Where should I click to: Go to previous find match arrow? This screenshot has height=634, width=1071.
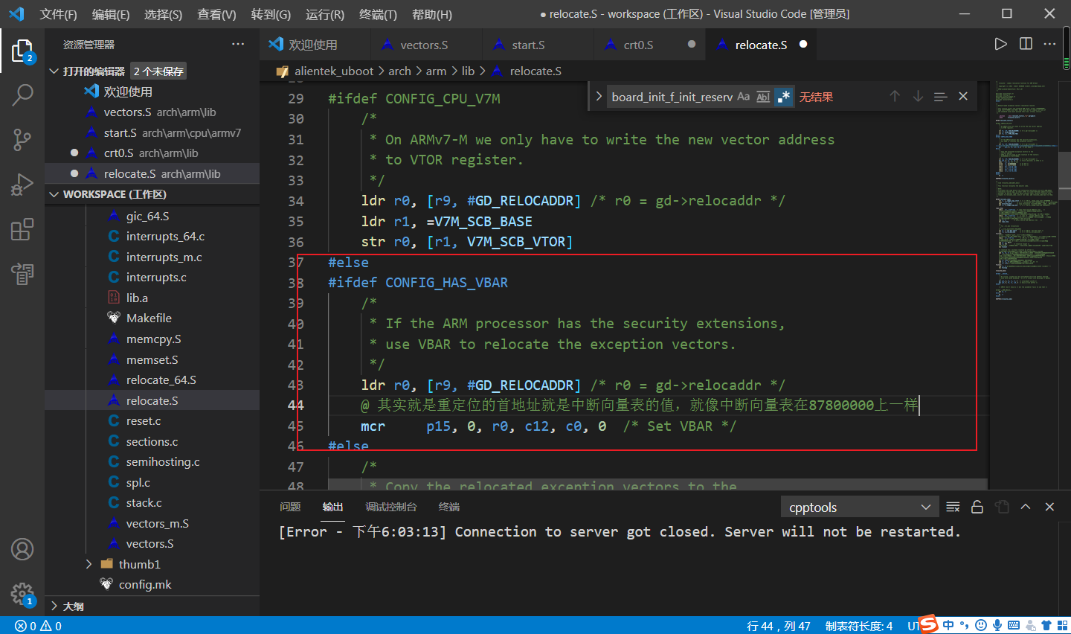(895, 96)
